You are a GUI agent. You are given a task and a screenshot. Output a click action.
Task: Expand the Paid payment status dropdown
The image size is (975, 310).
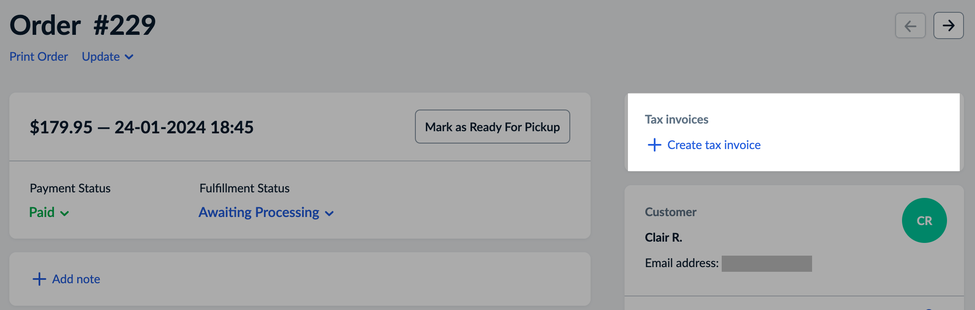click(x=49, y=212)
